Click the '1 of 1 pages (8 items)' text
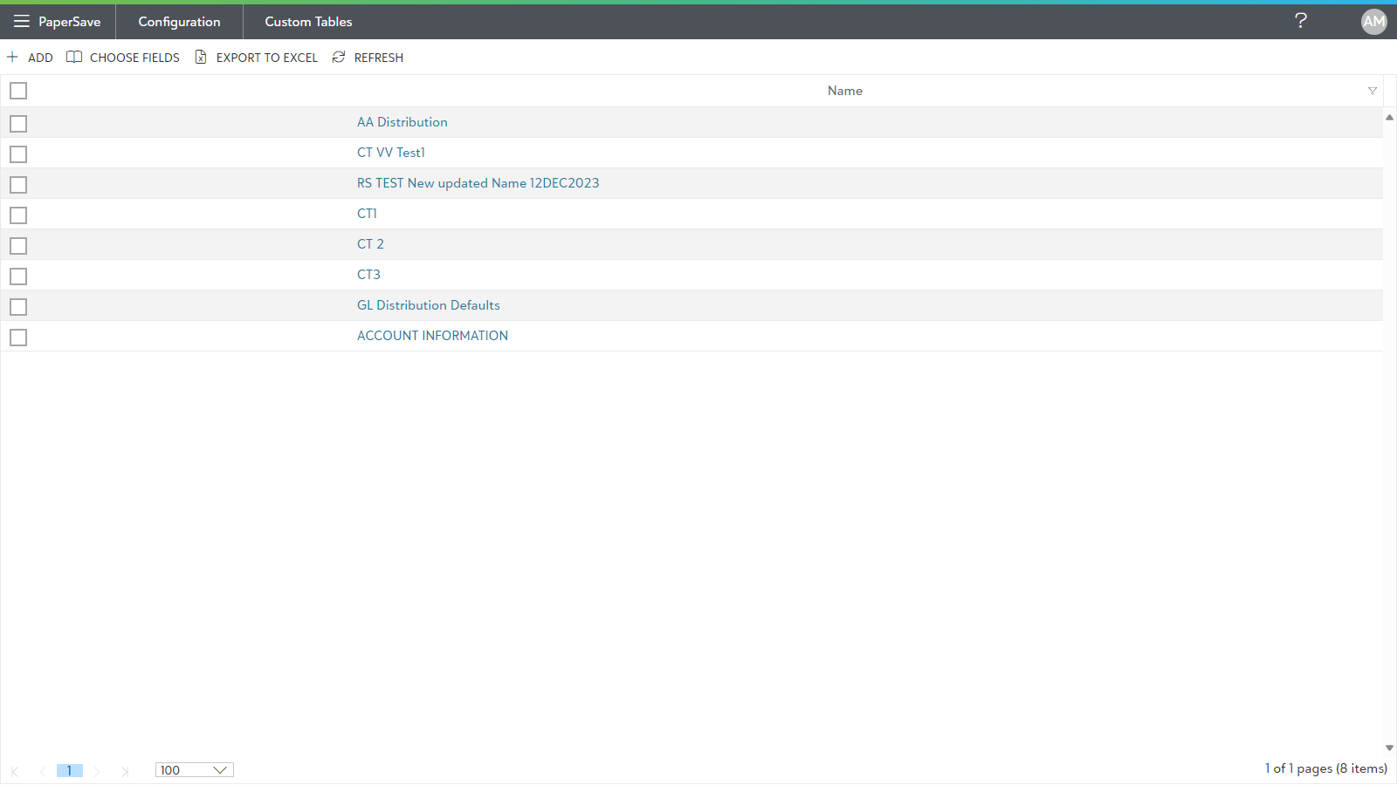Image resolution: width=1397 pixels, height=785 pixels. [1325, 768]
